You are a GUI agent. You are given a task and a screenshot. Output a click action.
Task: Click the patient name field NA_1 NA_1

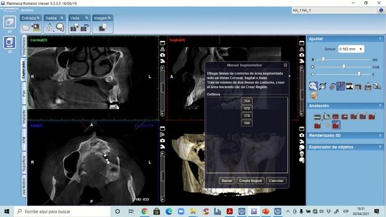(x=334, y=10)
